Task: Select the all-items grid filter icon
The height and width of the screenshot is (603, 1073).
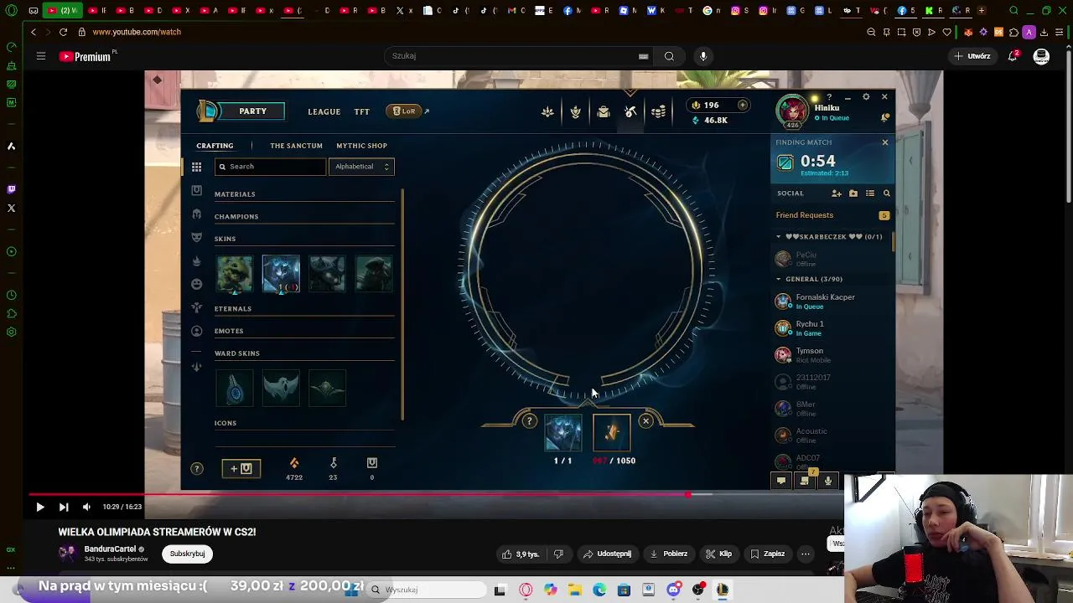Action: 196,167
